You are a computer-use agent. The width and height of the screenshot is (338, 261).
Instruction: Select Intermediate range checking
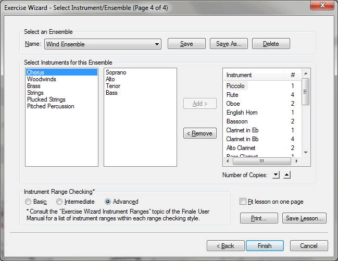pyautogui.click(x=76, y=202)
